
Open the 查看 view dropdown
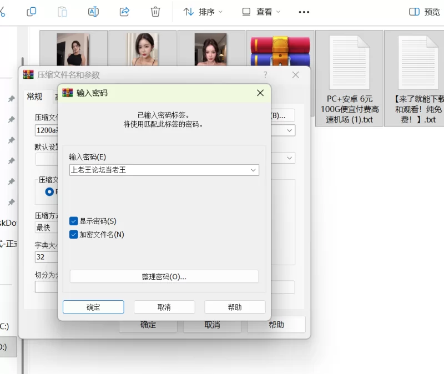[261, 12]
